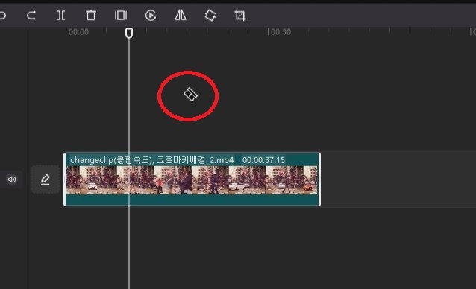Click the Freeze frame toolbar icon

pos(121,15)
